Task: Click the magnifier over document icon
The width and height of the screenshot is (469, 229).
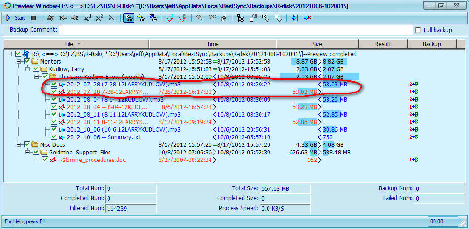Action: [x=224, y=18]
